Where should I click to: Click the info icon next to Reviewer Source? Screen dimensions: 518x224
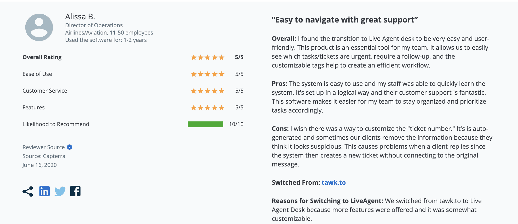69,147
